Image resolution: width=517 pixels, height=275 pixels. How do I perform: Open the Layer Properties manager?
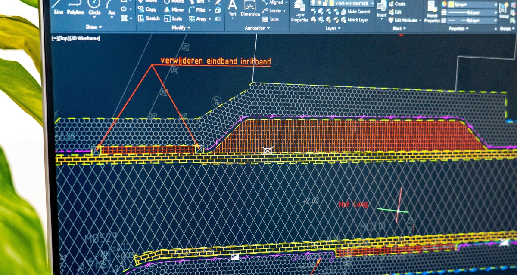(x=300, y=12)
